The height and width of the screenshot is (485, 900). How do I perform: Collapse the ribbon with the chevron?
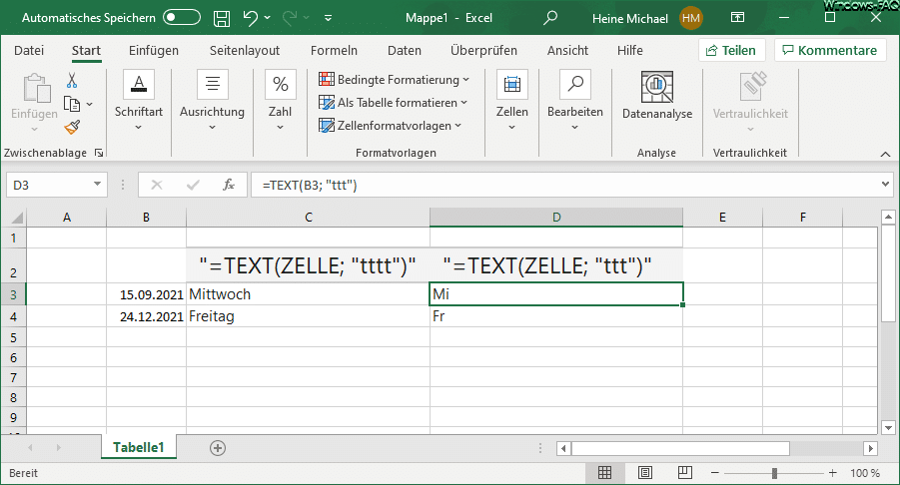click(886, 154)
